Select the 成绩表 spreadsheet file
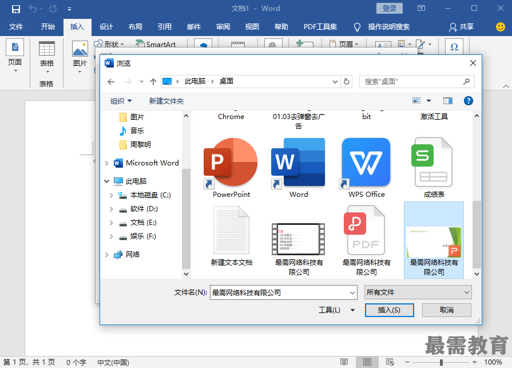 [x=434, y=168]
